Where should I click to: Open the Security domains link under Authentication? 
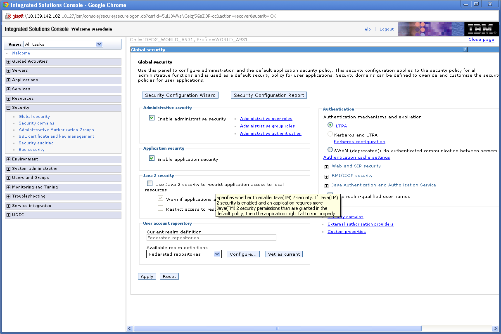click(345, 217)
